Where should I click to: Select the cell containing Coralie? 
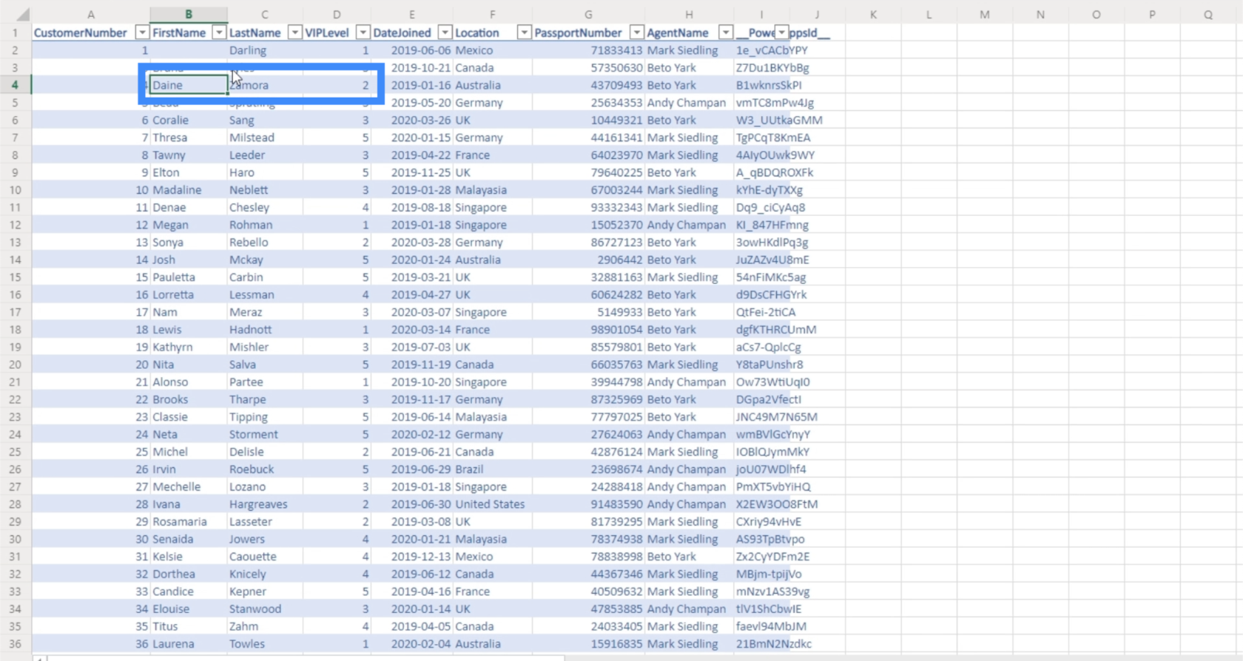[189, 120]
